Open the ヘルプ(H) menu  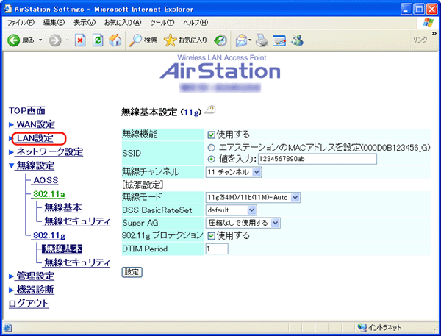click(196, 23)
